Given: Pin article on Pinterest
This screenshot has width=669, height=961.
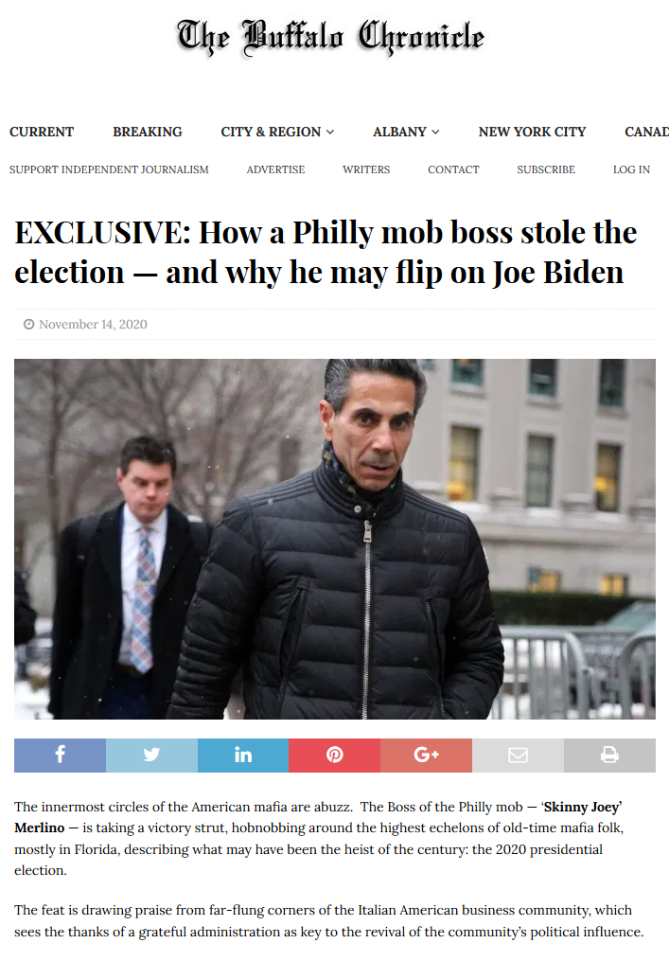Looking at the screenshot, I should tap(335, 756).
